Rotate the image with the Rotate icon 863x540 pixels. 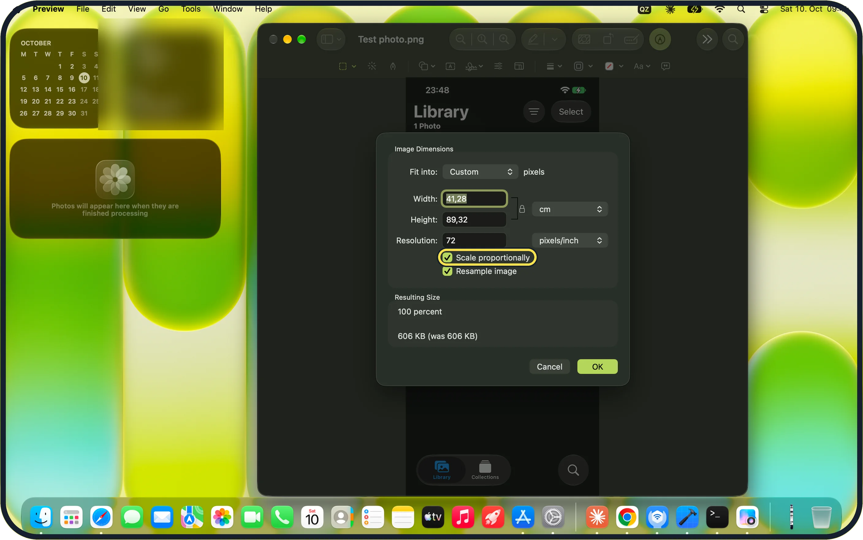[x=608, y=39]
